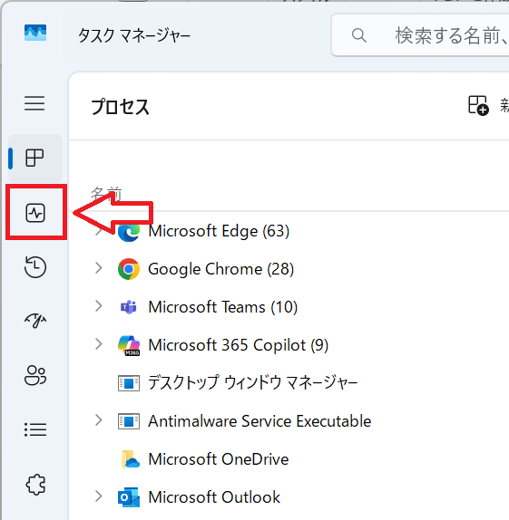Open the Startup apps sidebar icon
Viewport: 509px width, 520px height.
point(35,321)
